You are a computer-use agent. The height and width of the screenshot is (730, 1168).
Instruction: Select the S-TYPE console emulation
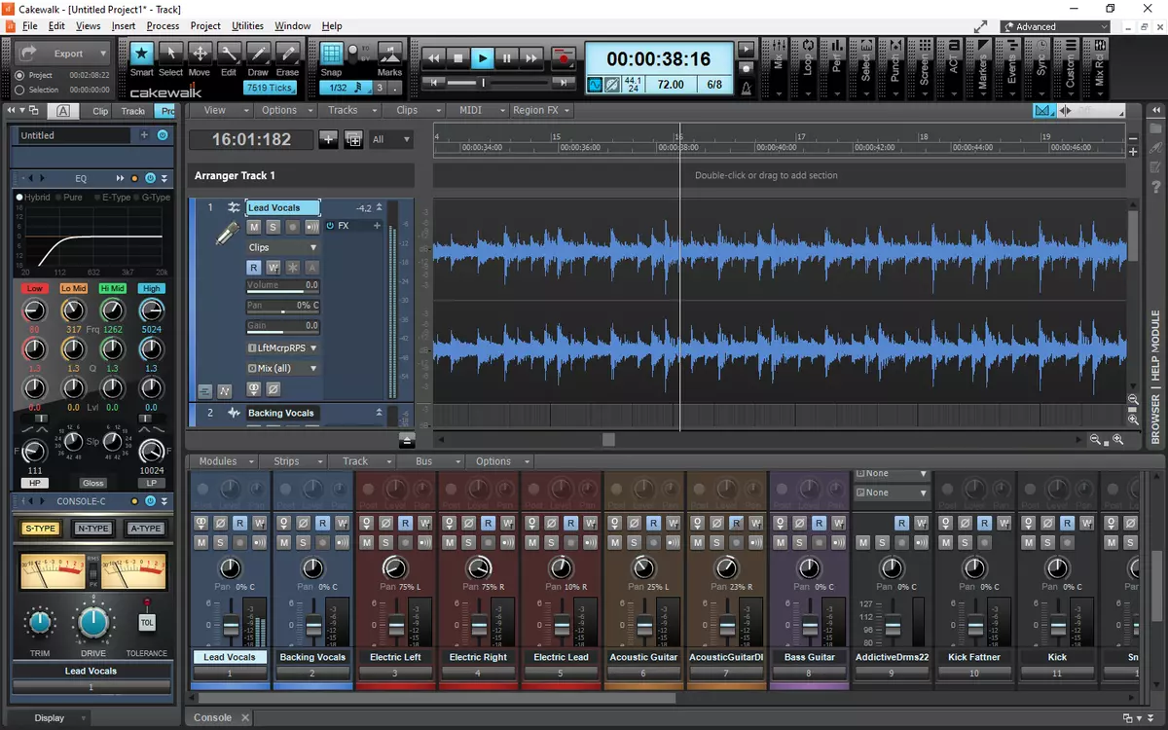(x=41, y=529)
